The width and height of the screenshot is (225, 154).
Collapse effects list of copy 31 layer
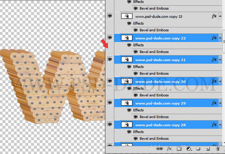220,60
